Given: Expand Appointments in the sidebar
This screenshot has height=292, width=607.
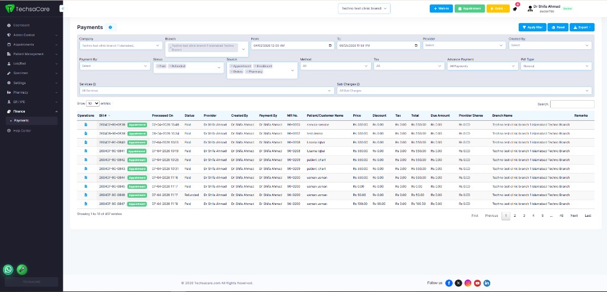Looking at the screenshot, I should 32,44.
